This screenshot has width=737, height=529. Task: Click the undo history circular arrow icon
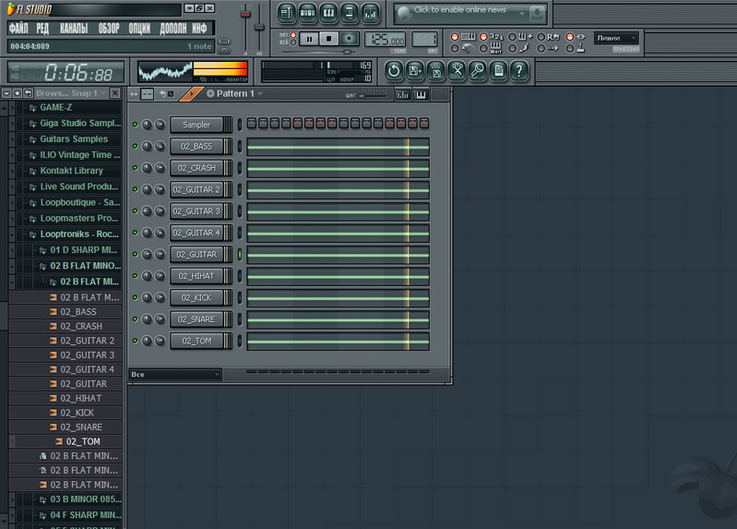click(x=394, y=70)
